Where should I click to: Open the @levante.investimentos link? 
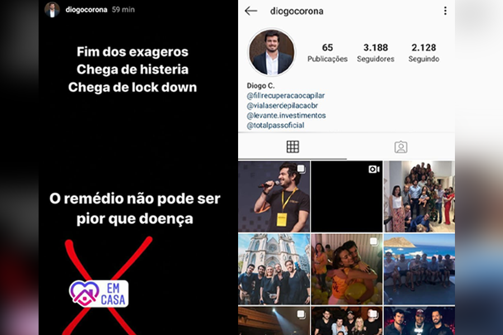tap(286, 116)
